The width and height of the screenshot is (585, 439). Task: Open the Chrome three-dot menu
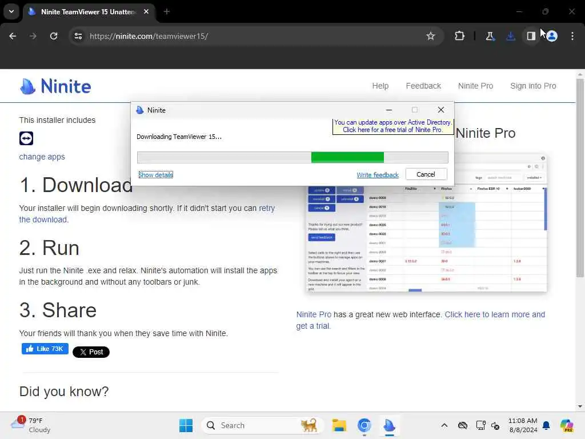[x=572, y=36]
